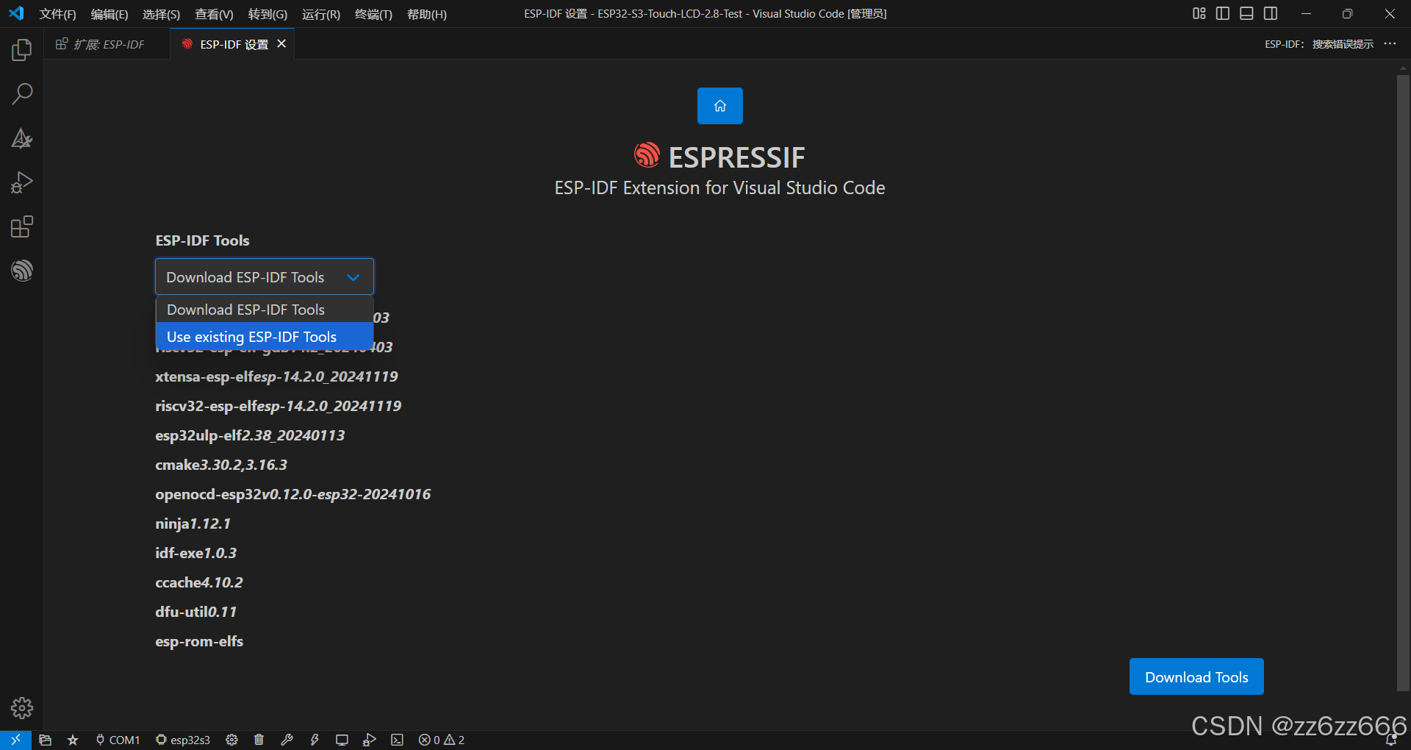Click dfu-util 0.11 entry
1411x750 pixels.
tap(196, 612)
